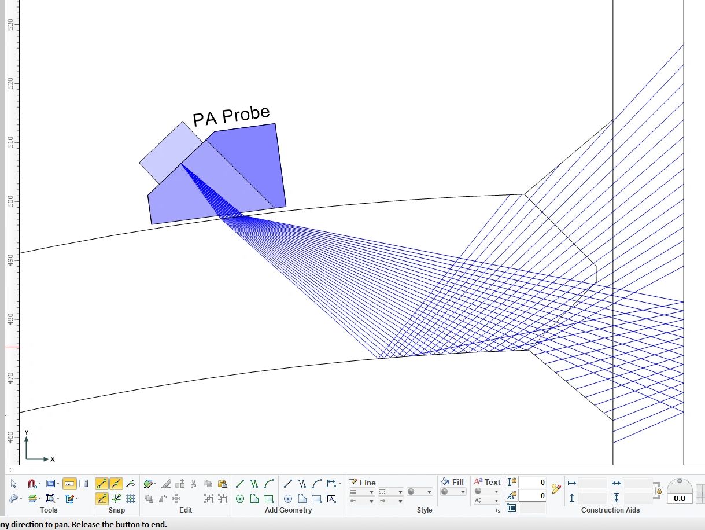Toggle endpoint snap mode
Screen dimensions: 705x530
click(x=101, y=484)
